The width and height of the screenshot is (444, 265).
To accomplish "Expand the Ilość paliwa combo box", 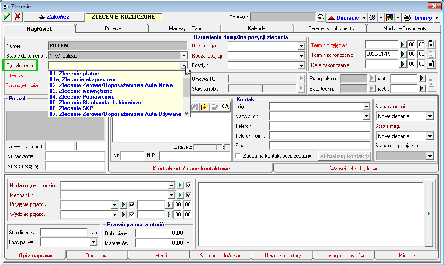I will [93, 242].
